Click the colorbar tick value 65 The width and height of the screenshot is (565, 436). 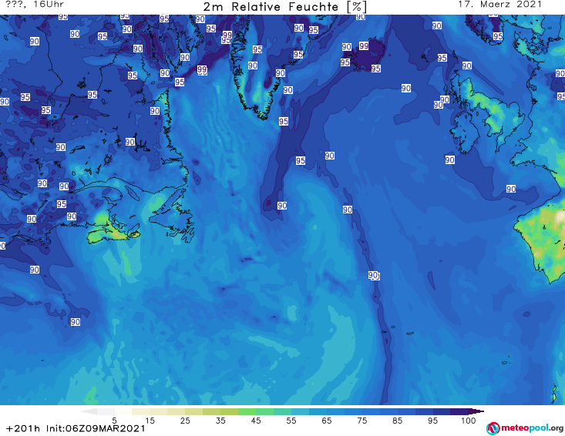click(x=327, y=421)
